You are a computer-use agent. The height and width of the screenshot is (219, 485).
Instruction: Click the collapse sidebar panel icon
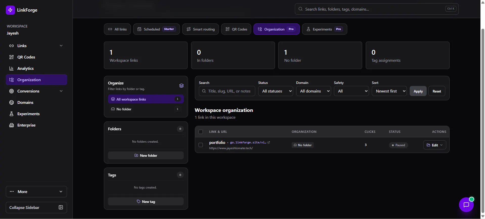(61, 207)
